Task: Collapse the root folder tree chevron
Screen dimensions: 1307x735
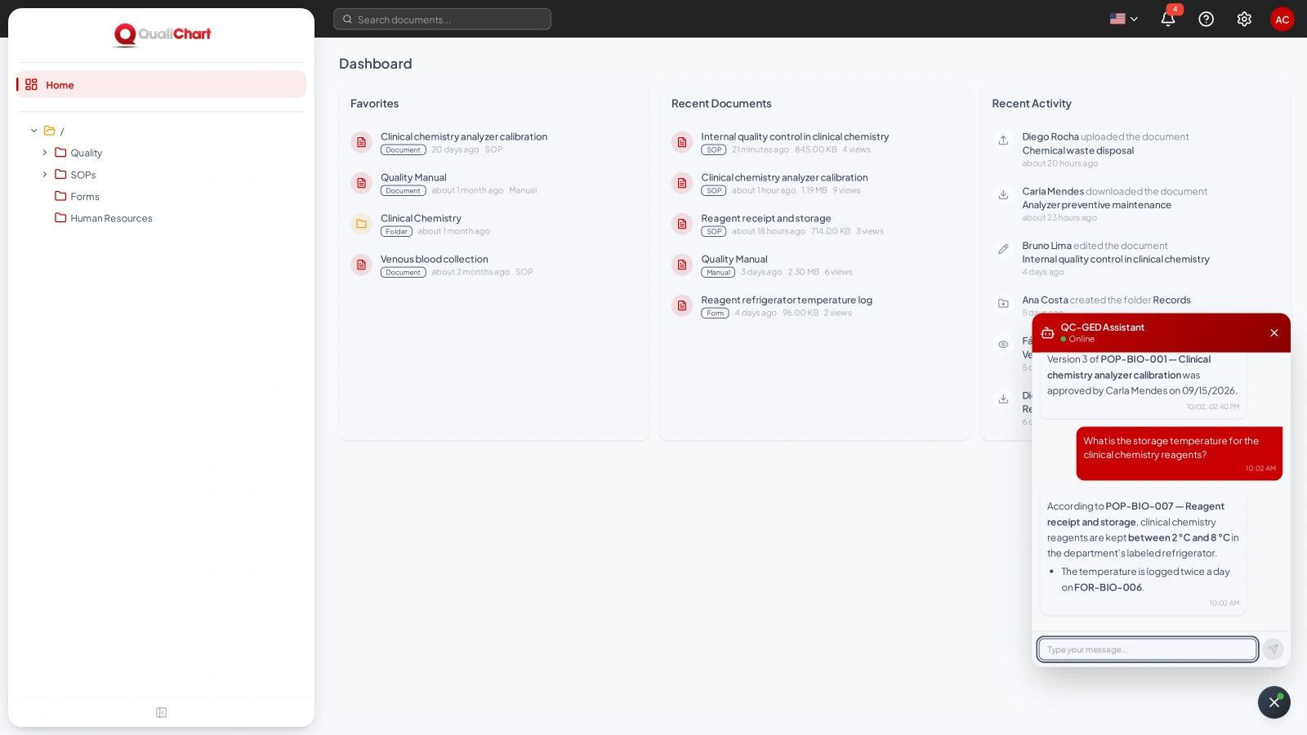Action: tap(34, 131)
